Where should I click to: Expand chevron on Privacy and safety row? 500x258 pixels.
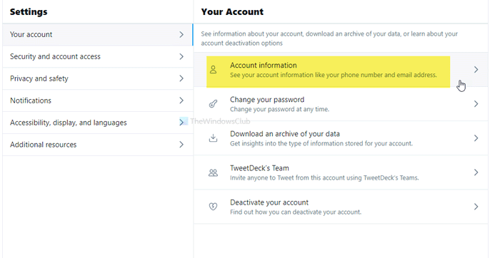[181, 78]
